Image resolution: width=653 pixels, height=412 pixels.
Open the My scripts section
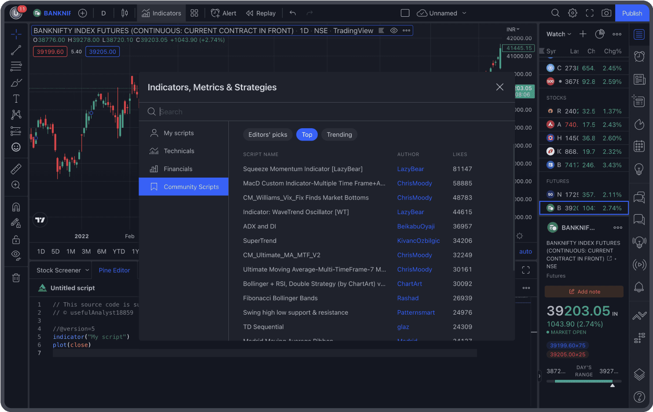pos(183,133)
